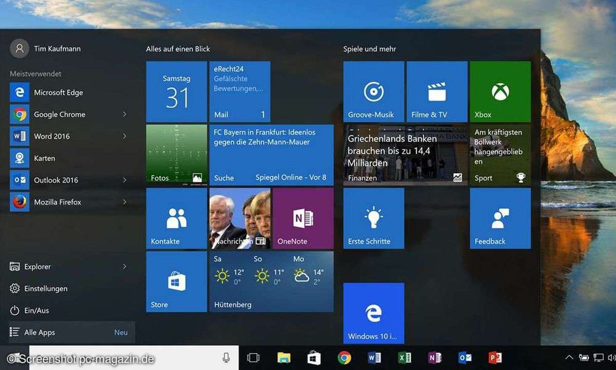Open the Fotos tile

tap(177, 155)
